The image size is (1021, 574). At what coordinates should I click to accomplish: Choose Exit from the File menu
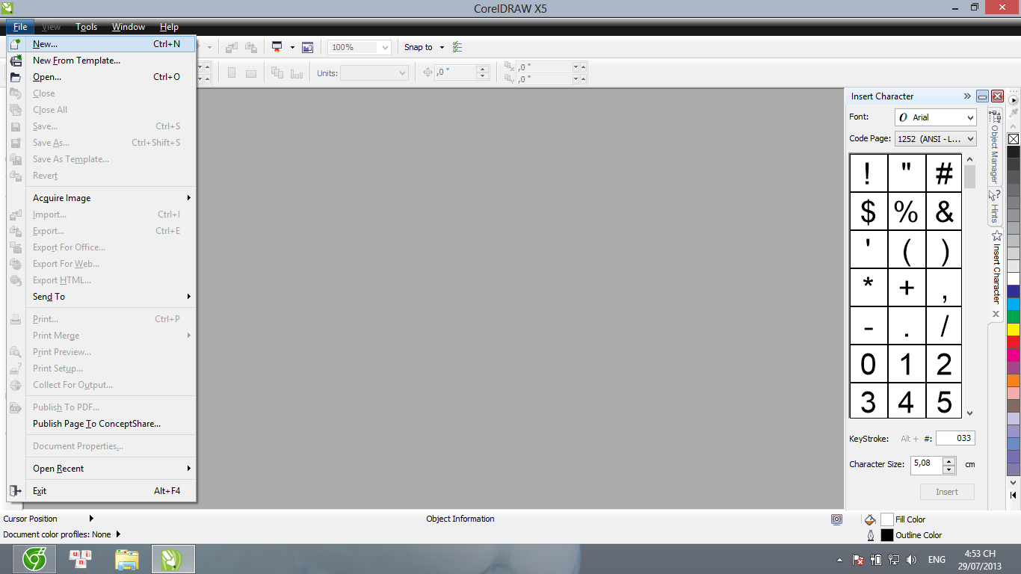[x=102, y=491]
